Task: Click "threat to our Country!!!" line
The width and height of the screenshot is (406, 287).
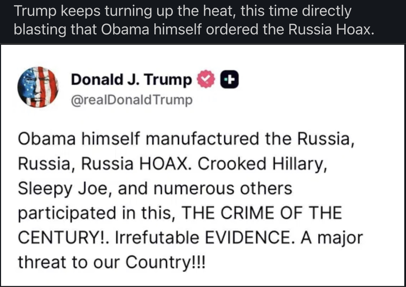Action: pos(111,262)
